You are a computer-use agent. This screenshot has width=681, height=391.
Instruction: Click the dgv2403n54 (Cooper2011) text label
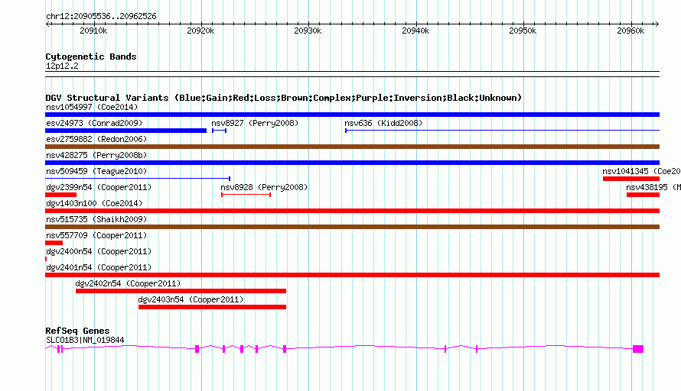click(191, 299)
